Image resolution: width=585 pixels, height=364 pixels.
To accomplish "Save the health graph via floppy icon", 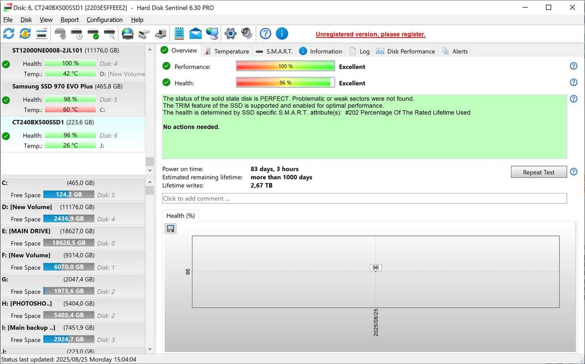I will pyautogui.click(x=170, y=229).
